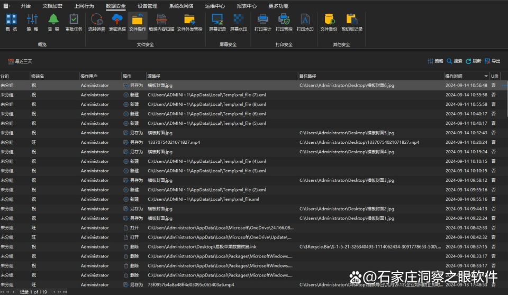Sort by the 源路径 column header
Screen dimensions: 508x295
(x=222, y=76)
